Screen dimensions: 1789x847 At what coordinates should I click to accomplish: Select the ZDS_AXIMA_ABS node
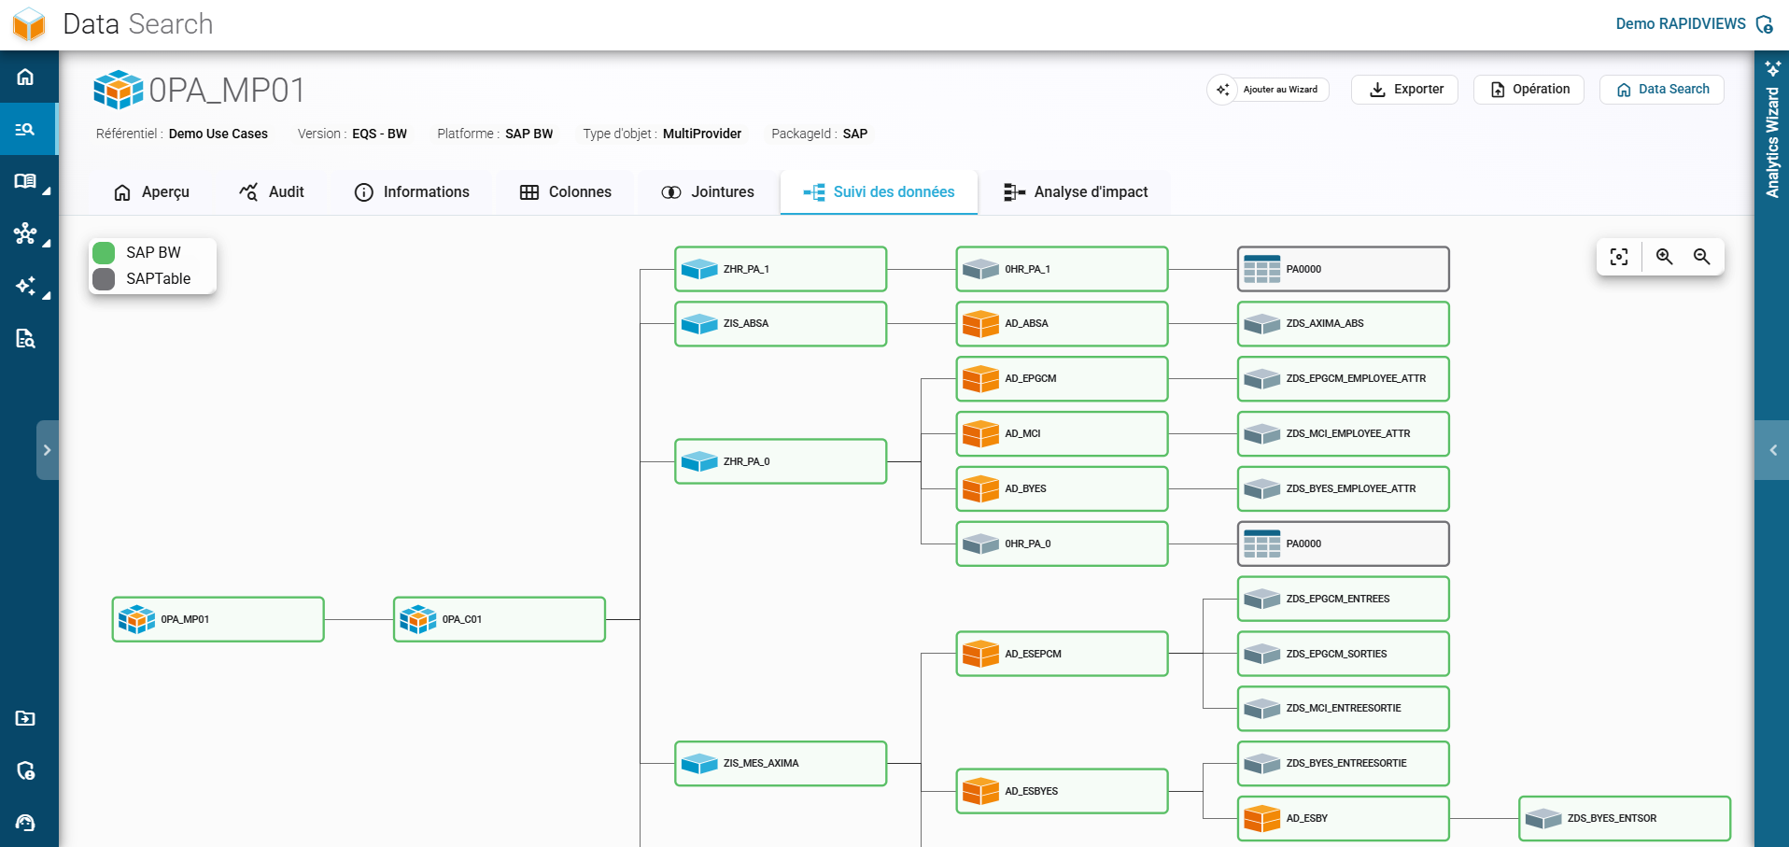(1344, 324)
